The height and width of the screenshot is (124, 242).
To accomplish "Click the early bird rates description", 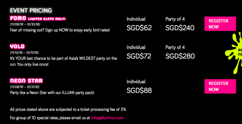I will click(60, 30).
